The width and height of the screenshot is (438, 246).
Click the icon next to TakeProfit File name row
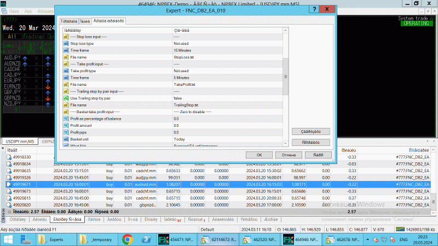point(66,84)
